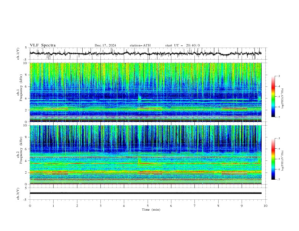299x231 pixels.
Task: Click the "-5" label on the ch.2 colorbar
Action: click(279, 159)
